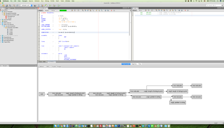This screenshot has width=224, height=128.
Task: Click the Profile Project toolbar icon
Action: pos(58,6)
